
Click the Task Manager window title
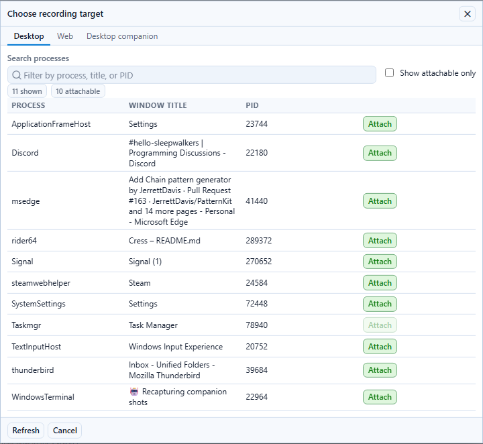[x=153, y=325]
